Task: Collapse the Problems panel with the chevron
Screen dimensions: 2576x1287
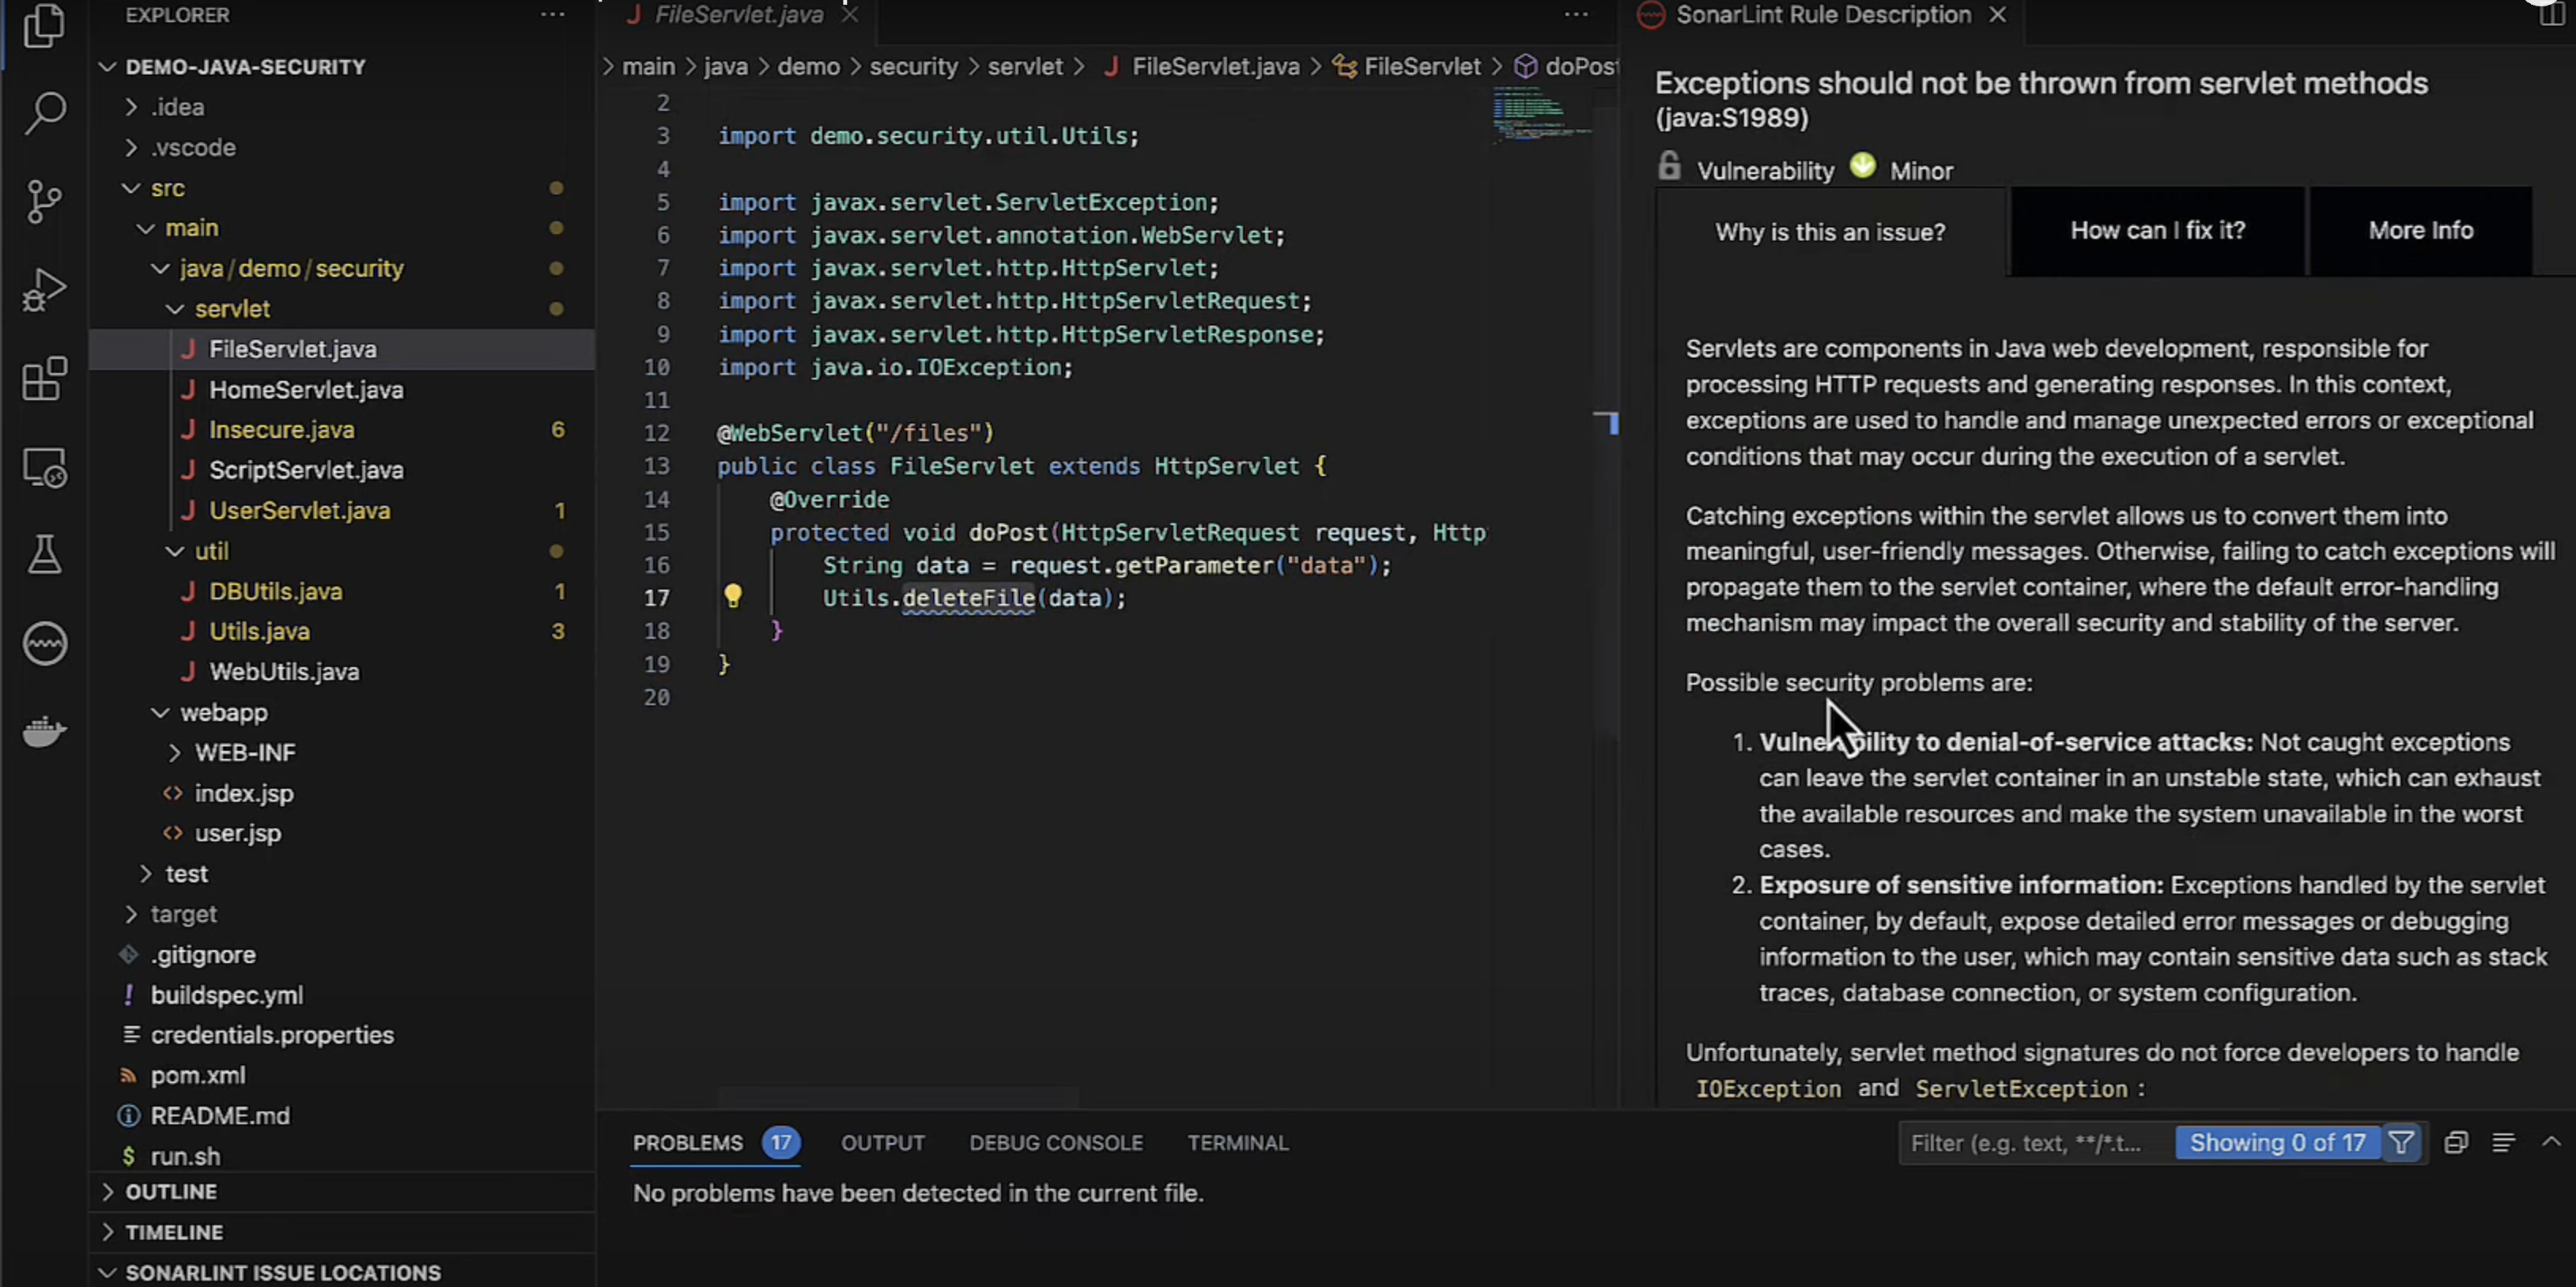Action: click(2553, 1142)
